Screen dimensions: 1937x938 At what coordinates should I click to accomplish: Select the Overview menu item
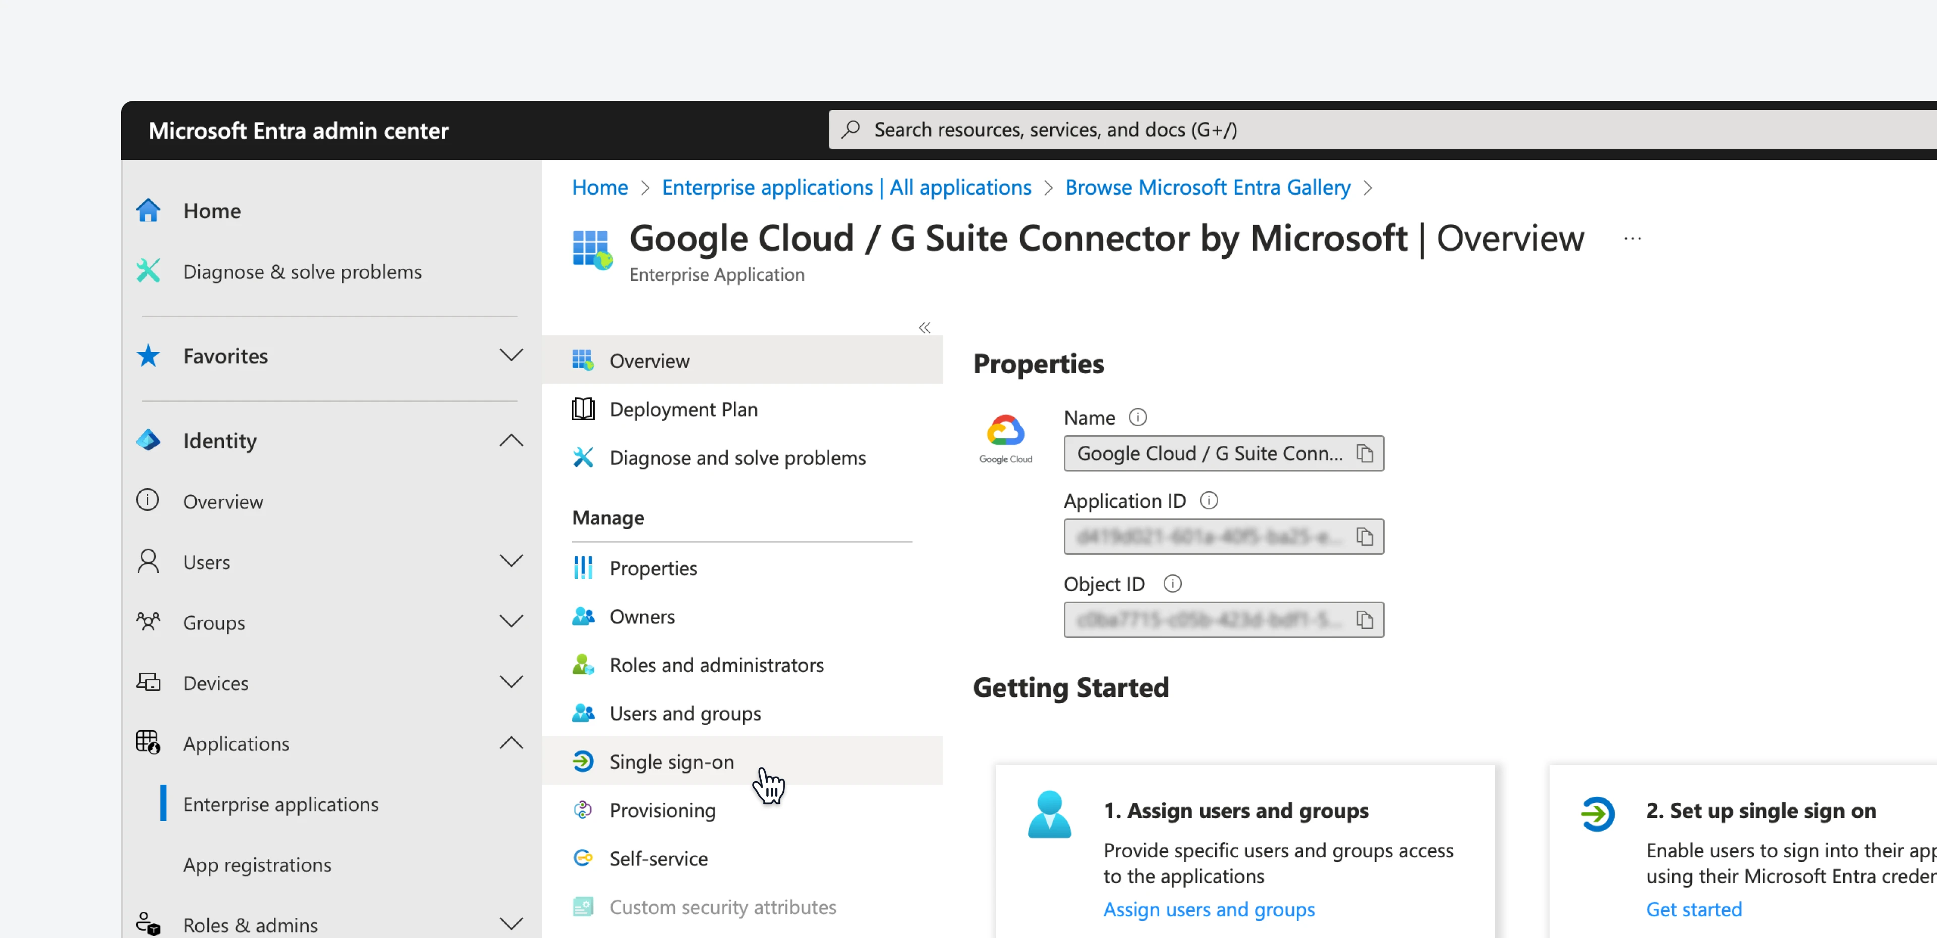click(742, 361)
